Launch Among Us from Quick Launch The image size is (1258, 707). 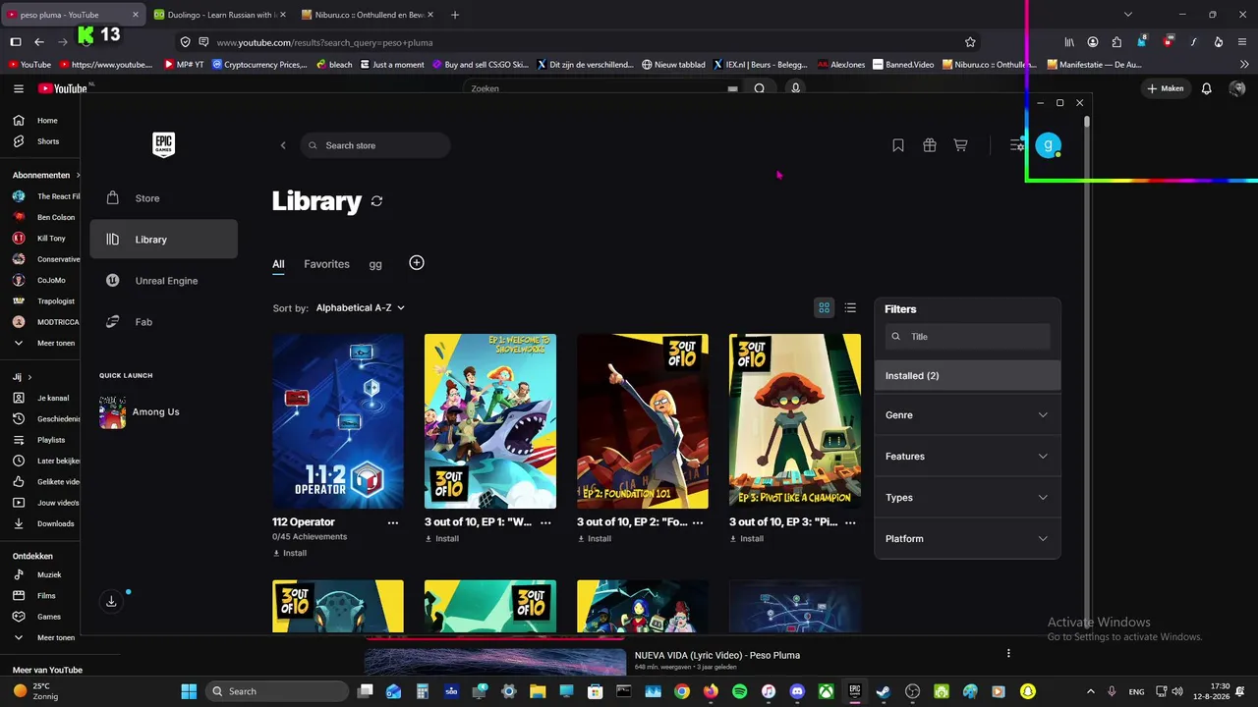pos(140,412)
